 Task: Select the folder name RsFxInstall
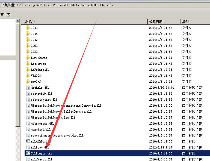click(x=40, y=70)
